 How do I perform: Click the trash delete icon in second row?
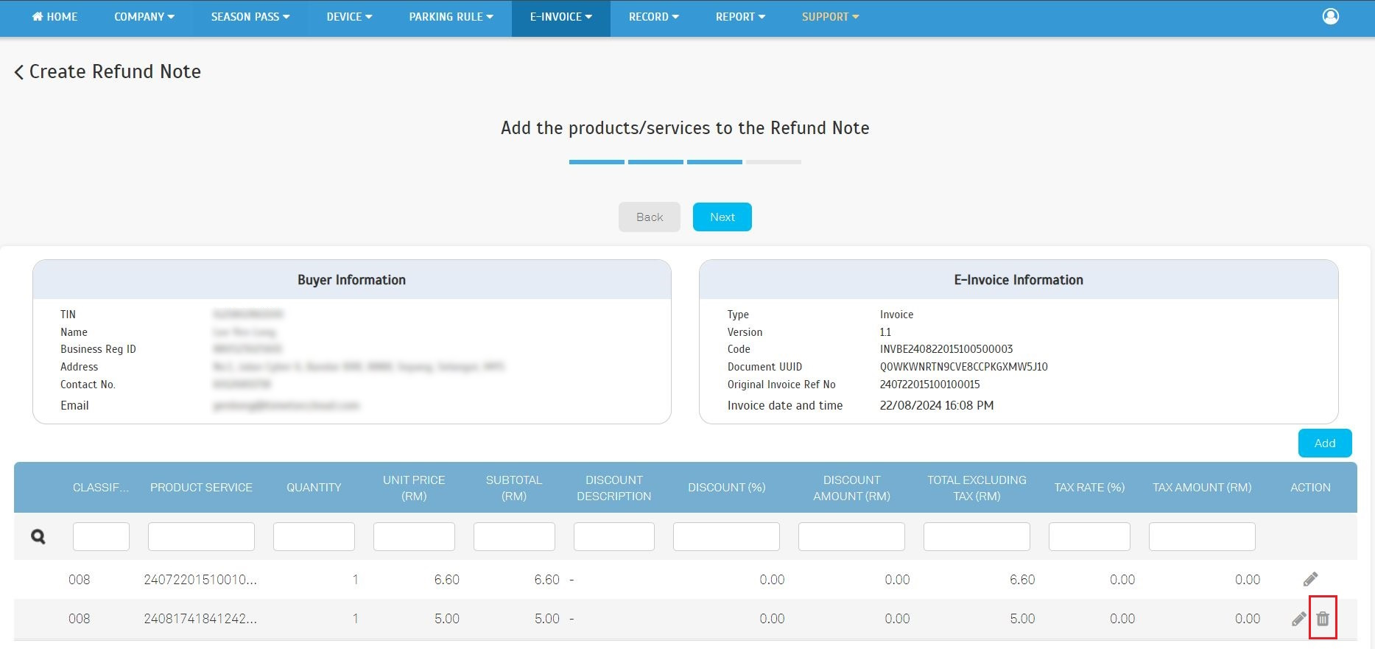tap(1323, 619)
